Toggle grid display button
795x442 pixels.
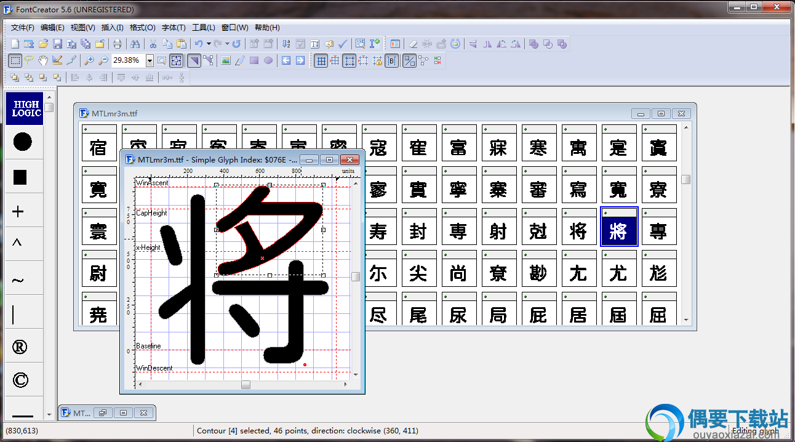pos(321,60)
